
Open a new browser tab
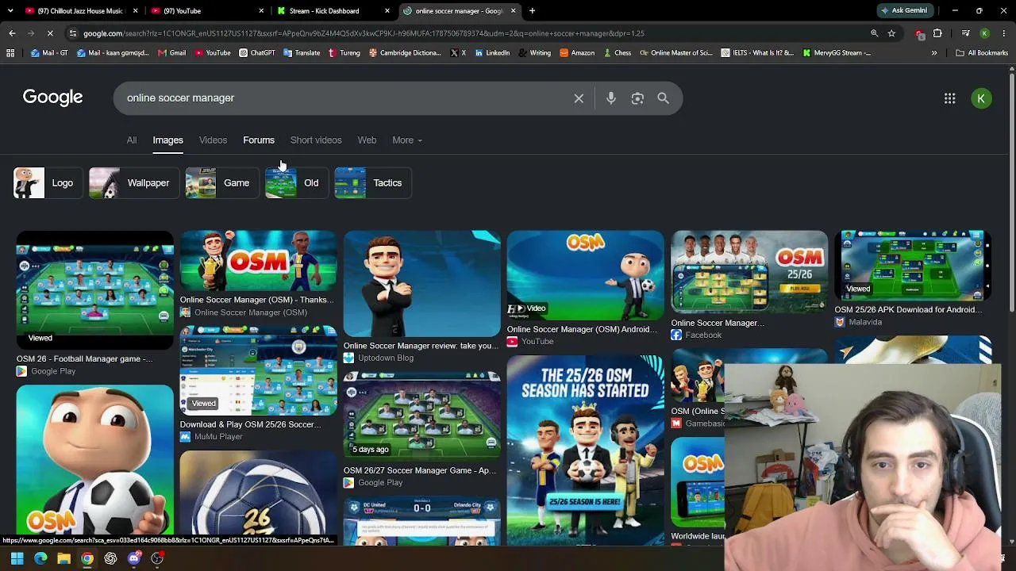point(532,11)
